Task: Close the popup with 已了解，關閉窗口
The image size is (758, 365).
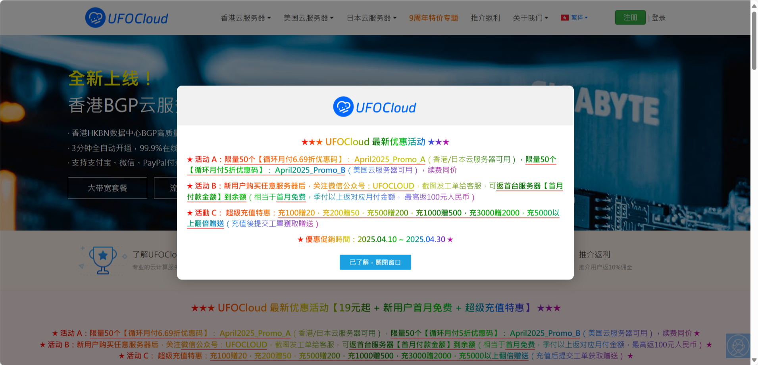Action: click(x=375, y=262)
